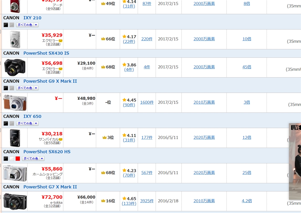Screen dimensions: 301x213
Task: Click the crown icon beside 16位 ranking
Action: tap(103, 201)
